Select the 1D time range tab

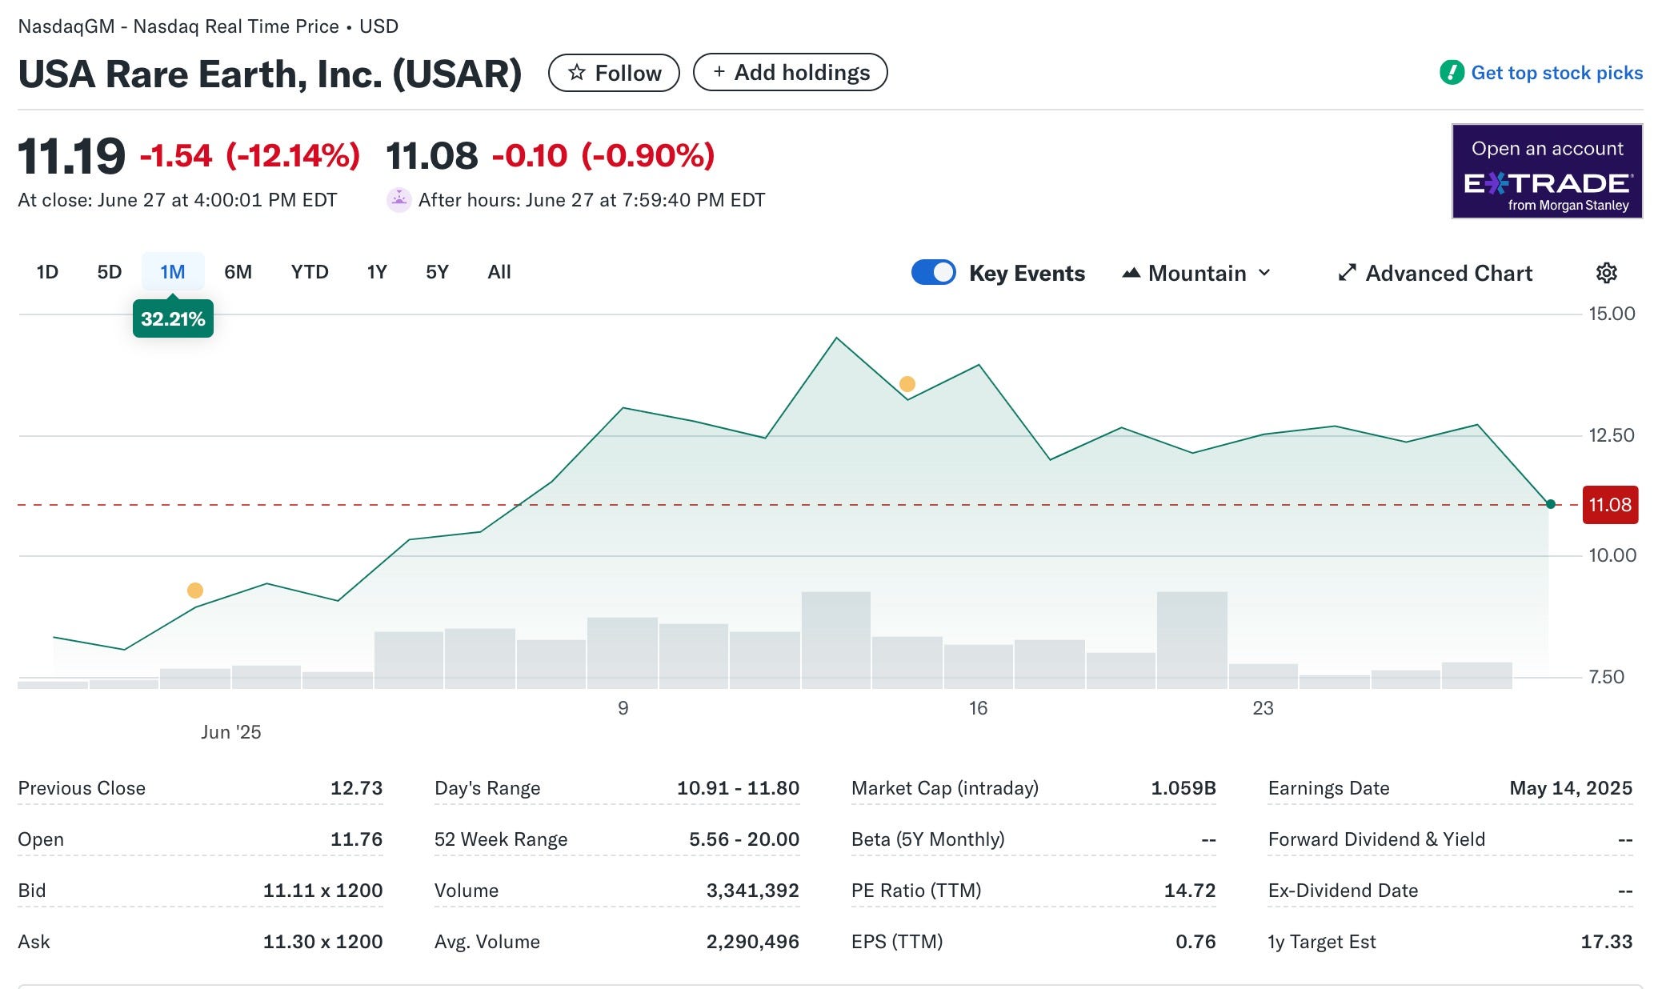pos(47,272)
